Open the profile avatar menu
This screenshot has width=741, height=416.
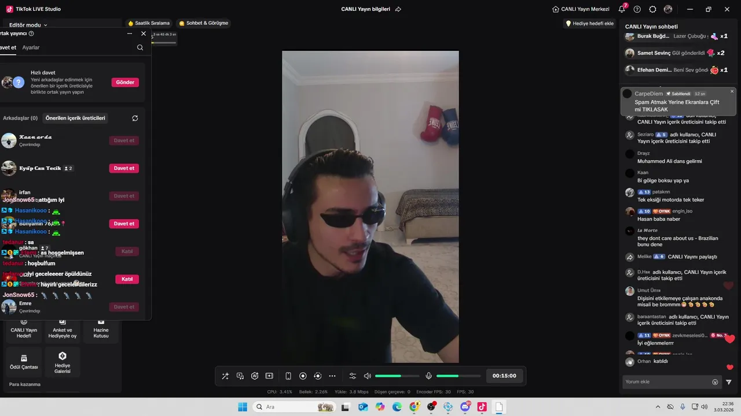coord(668,9)
